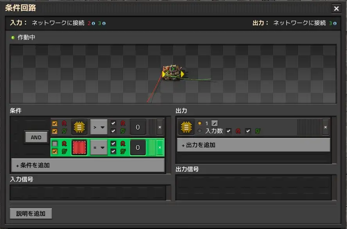
Task: Open the '>' comparator dropdown
Action: coord(99,127)
